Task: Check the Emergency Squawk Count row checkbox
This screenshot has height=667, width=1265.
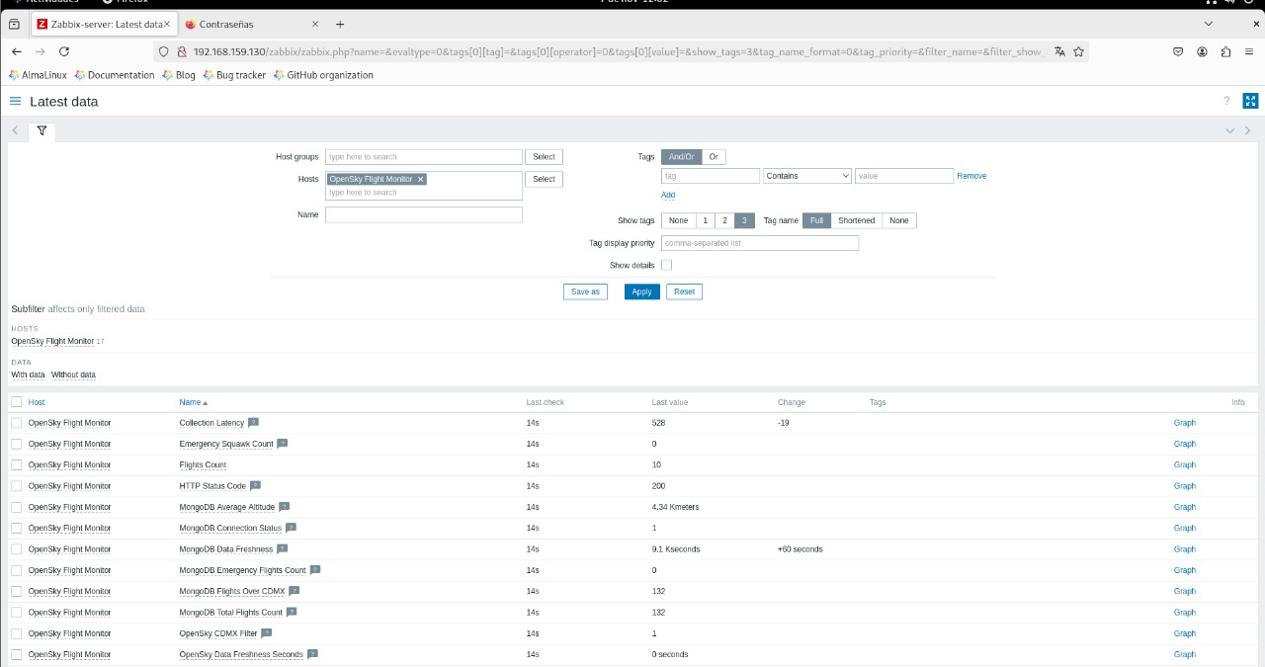Action: (16, 444)
